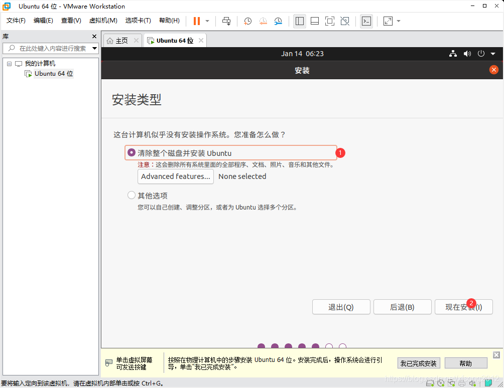Image resolution: width=504 pixels, height=388 pixels.
Task: Open the stretch display dropdown arrow
Action: pyautogui.click(x=399, y=21)
